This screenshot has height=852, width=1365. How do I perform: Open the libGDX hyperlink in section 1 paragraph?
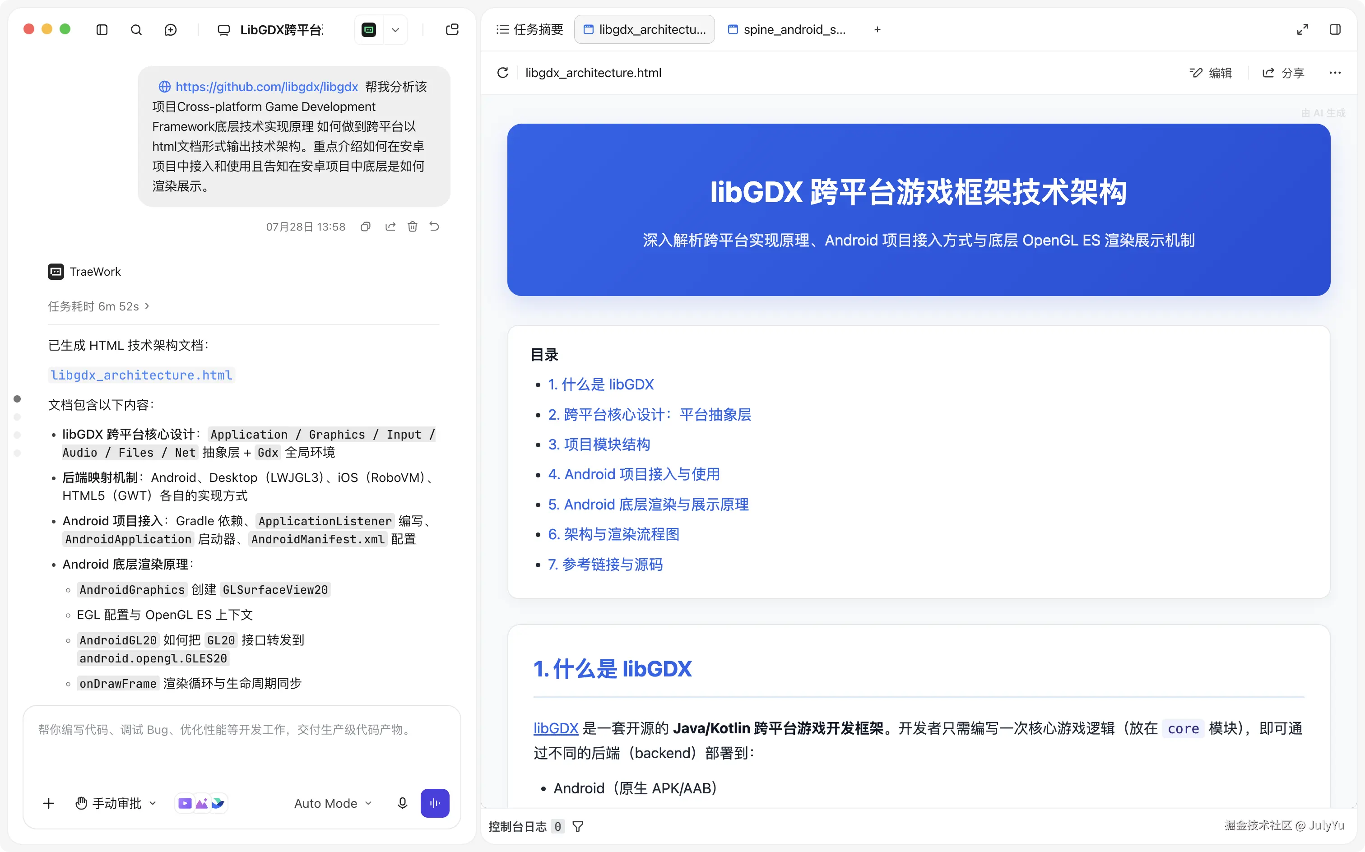pos(556,729)
